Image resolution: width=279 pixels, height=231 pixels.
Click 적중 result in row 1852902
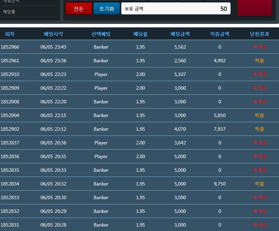pos(259,129)
